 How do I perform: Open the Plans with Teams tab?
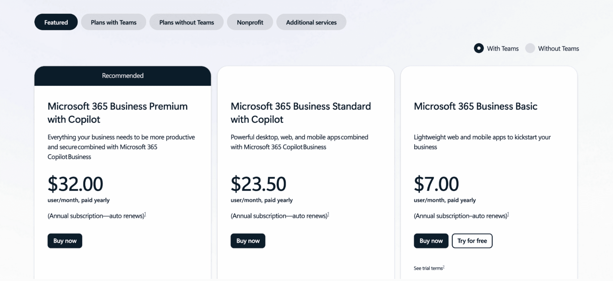point(113,22)
